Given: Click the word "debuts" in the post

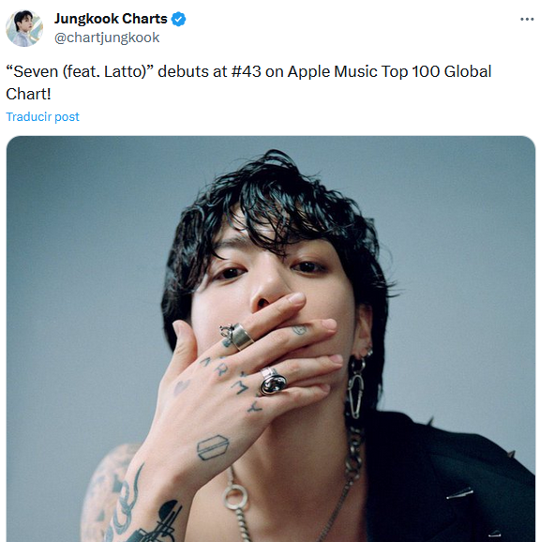Looking at the screenshot, I should pyautogui.click(x=184, y=71).
